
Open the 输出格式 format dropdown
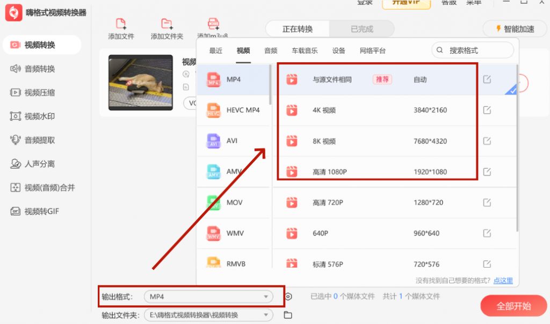click(208, 296)
